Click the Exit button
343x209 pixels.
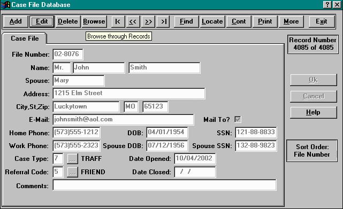(x=322, y=21)
